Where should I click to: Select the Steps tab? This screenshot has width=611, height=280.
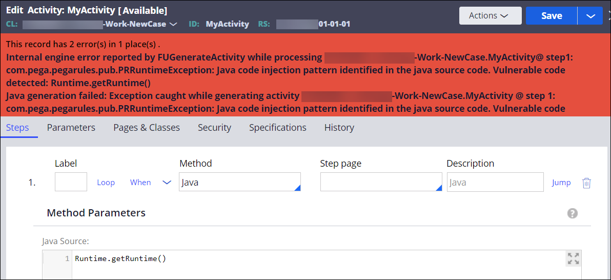[x=17, y=128]
